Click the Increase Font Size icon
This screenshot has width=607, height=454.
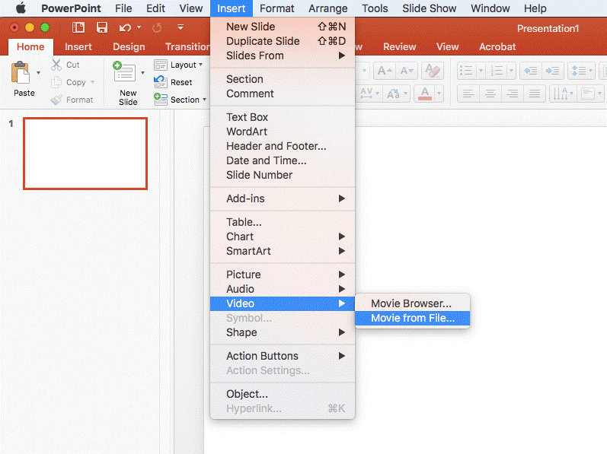(385, 71)
